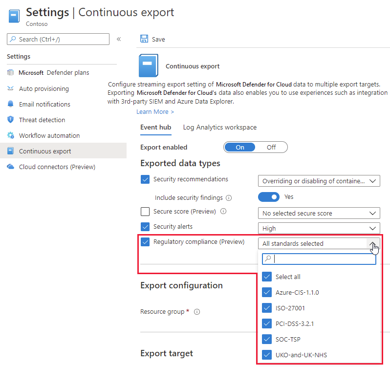Screen dimensions: 390x367
Task: Uncheck UKO-and-UK-NHS standard
Action: coord(267,355)
